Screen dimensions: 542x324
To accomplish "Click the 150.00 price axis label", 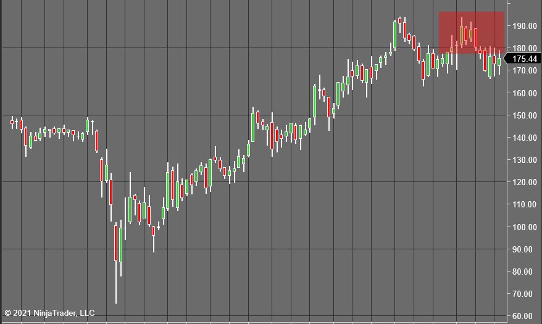I will click(524, 115).
